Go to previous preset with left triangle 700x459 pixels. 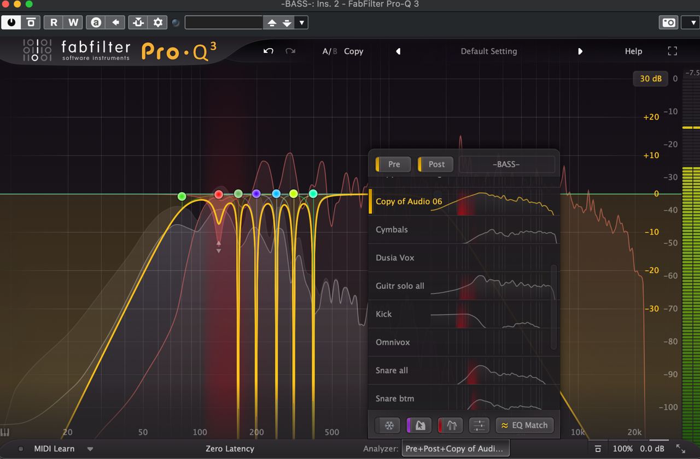point(398,51)
